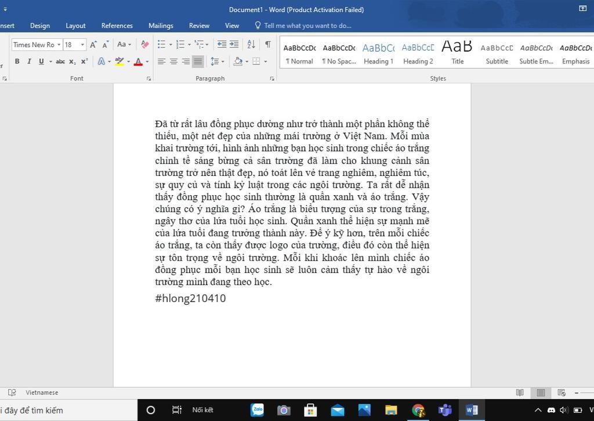Apply borders icon

[x=256, y=61]
